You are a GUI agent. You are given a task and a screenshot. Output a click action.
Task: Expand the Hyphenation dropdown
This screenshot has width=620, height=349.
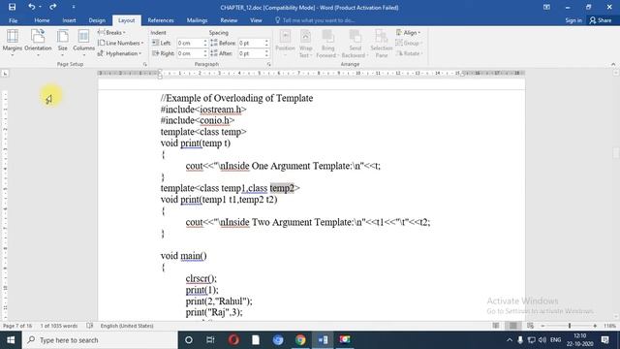pos(120,53)
